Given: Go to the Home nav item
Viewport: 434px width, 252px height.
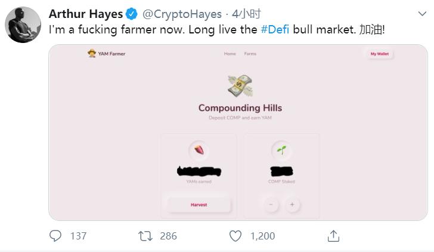Looking at the screenshot, I should pos(230,54).
